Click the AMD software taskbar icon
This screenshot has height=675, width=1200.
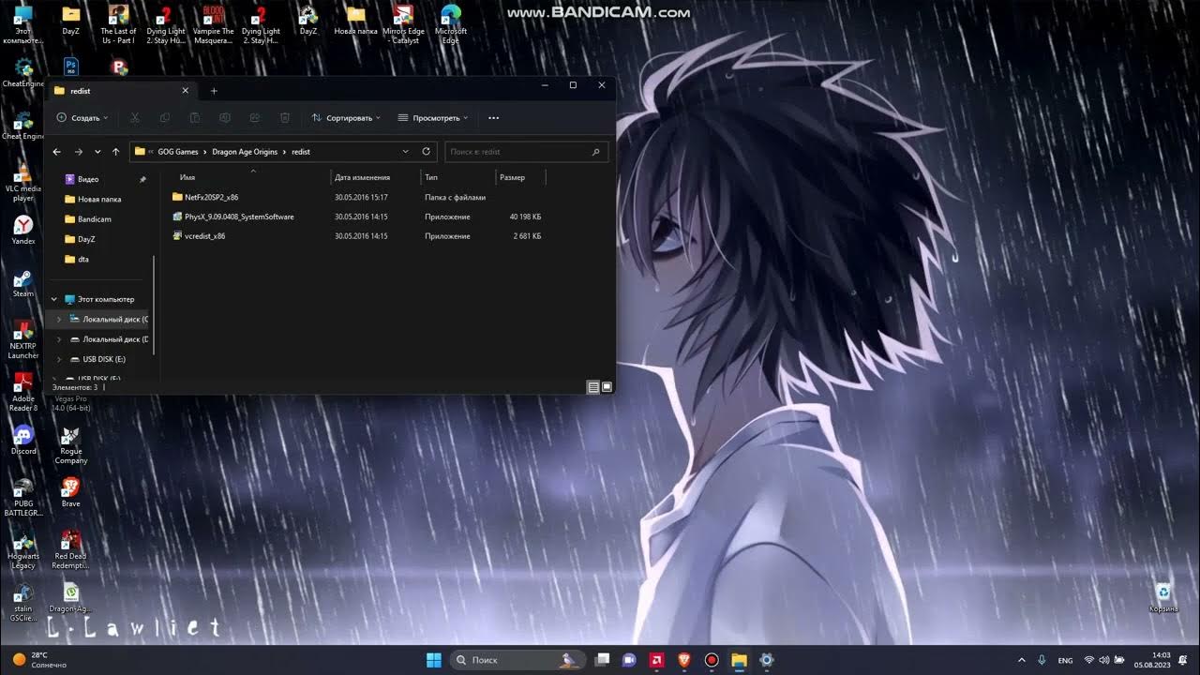pos(657,660)
